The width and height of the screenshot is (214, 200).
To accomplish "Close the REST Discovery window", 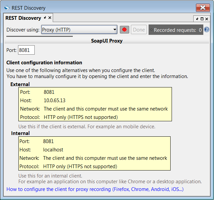I will pyautogui.click(x=203, y=8).
